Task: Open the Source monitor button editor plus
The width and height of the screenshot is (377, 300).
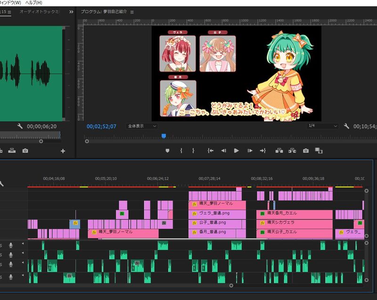Action: tap(63, 151)
